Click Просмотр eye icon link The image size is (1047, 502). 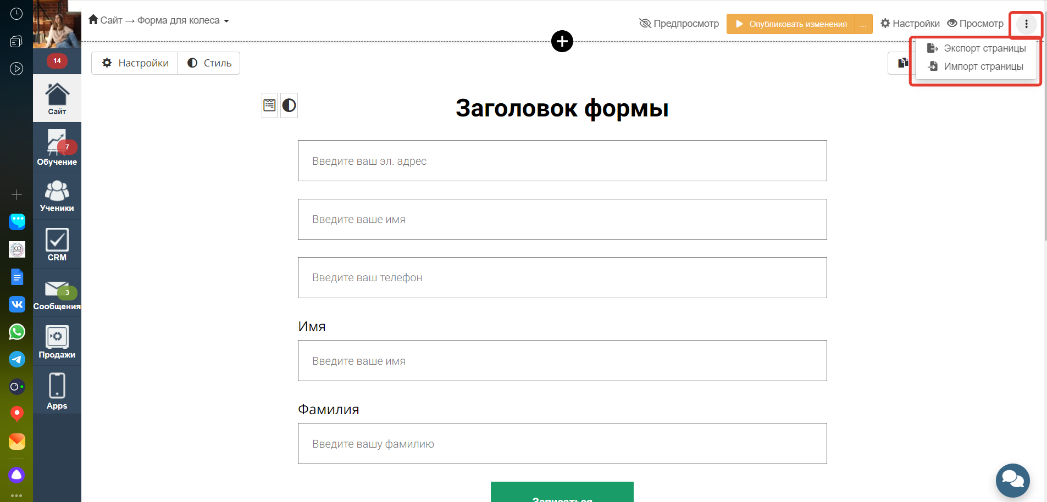pos(975,24)
